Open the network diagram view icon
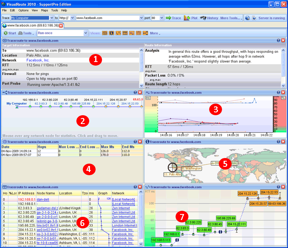The image size is (288, 248). pyautogui.click(x=146, y=33)
